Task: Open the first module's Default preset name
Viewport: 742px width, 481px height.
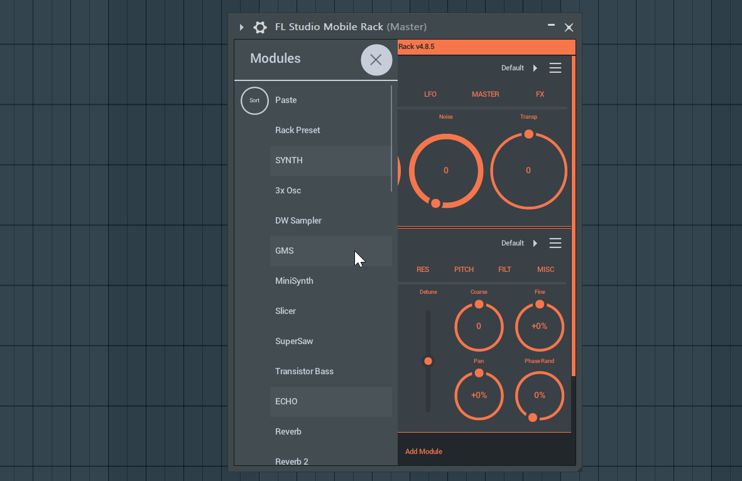Action: coord(513,68)
